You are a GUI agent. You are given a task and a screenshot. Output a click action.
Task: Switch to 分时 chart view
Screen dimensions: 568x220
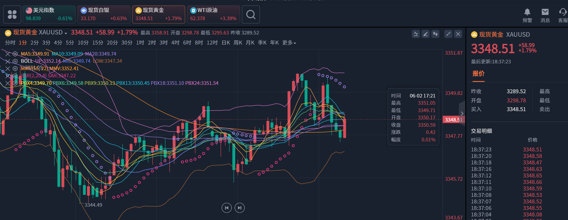[10, 43]
